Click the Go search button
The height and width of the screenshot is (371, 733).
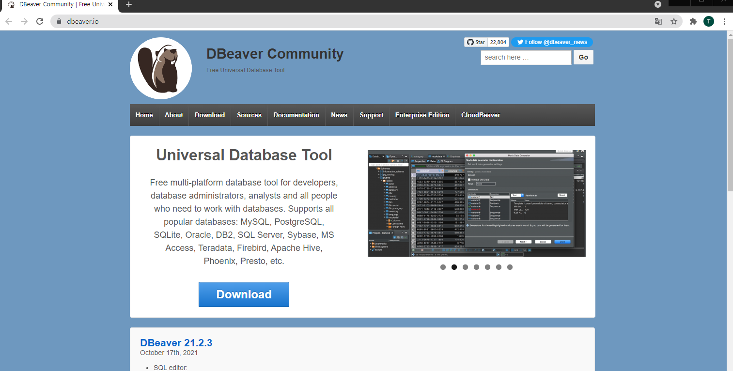[583, 57]
